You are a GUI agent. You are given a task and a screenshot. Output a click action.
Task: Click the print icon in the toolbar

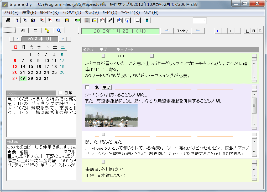[8, 20]
